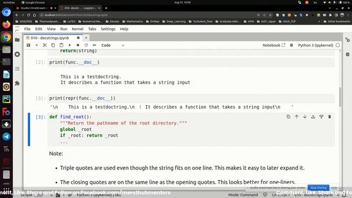Open Telegram from the Ubuntu dock
Screen dimensions: 352x198
click(x=6, y=136)
